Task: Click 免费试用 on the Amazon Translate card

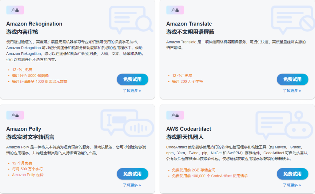Action: tap(293, 79)
